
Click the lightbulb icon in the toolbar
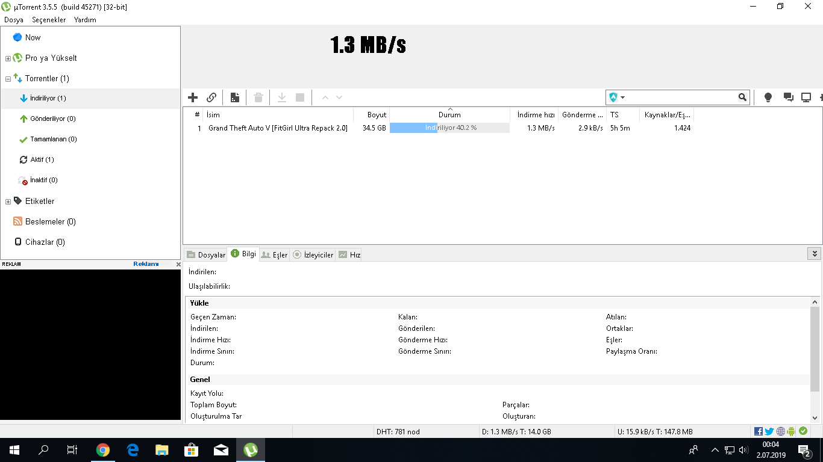pos(768,97)
